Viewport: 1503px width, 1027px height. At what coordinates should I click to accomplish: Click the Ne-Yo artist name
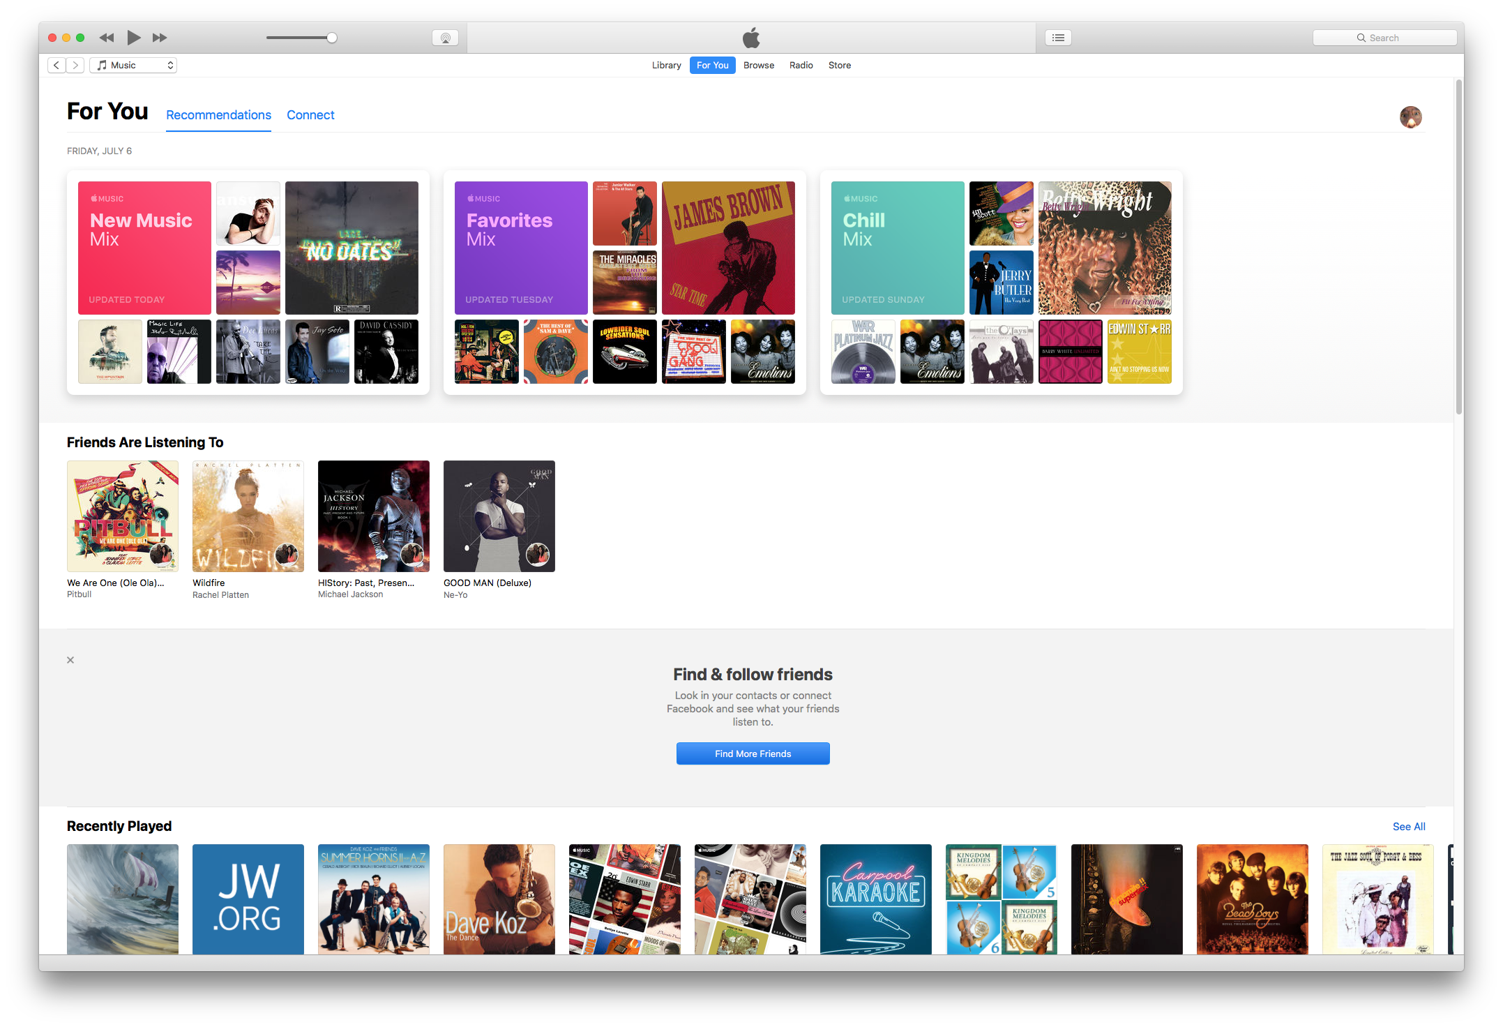(455, 594)
